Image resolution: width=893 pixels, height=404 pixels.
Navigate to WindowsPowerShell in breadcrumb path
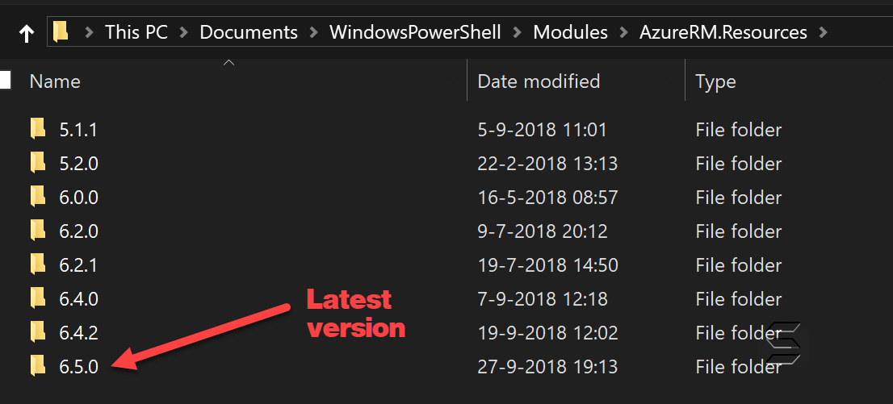415,32
